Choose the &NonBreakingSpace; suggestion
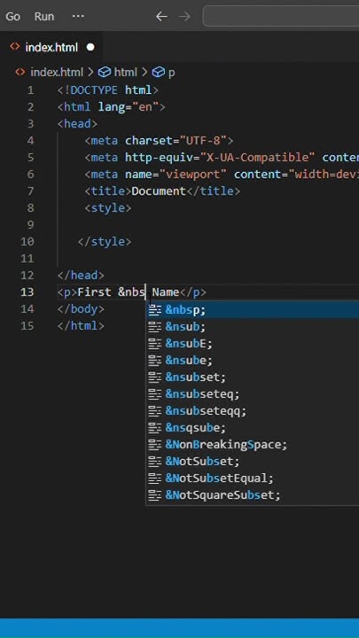 coord(253,445)
